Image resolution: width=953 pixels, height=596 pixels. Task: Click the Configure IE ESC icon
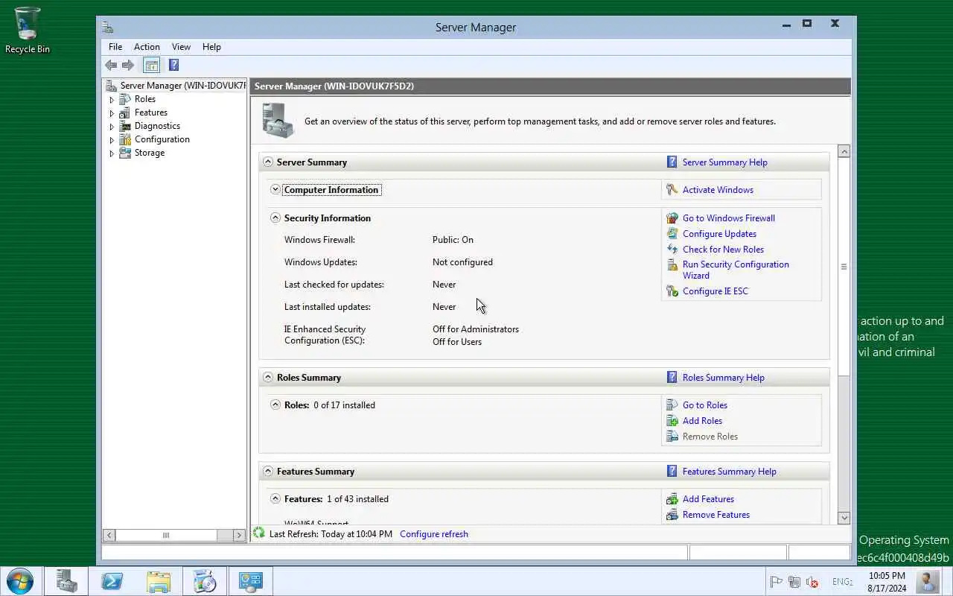point(672,291)
